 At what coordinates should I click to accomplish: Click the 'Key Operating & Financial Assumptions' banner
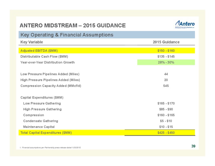click(107, 35)
